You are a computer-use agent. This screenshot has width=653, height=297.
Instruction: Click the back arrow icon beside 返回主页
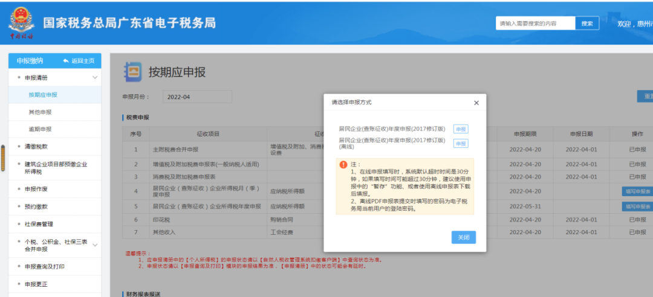point(66,61)
